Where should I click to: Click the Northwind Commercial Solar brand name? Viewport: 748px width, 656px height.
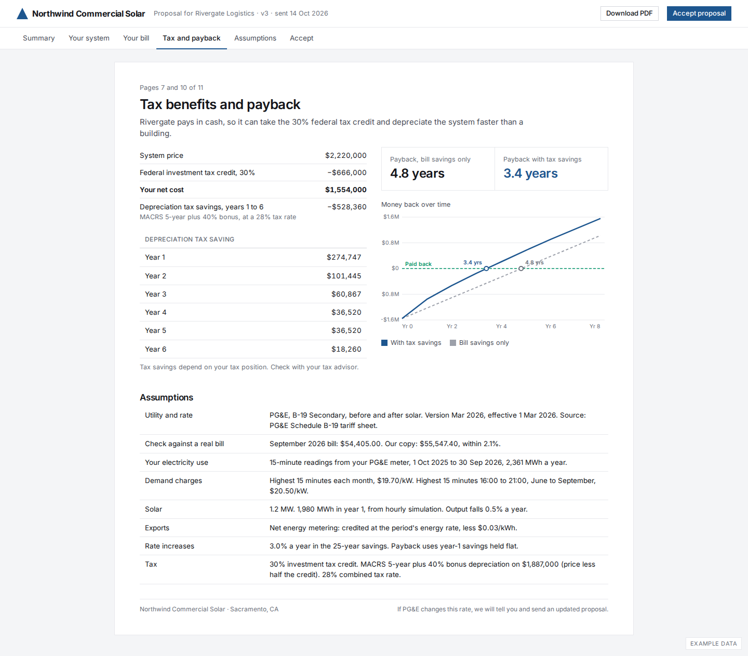click(88, 14)
